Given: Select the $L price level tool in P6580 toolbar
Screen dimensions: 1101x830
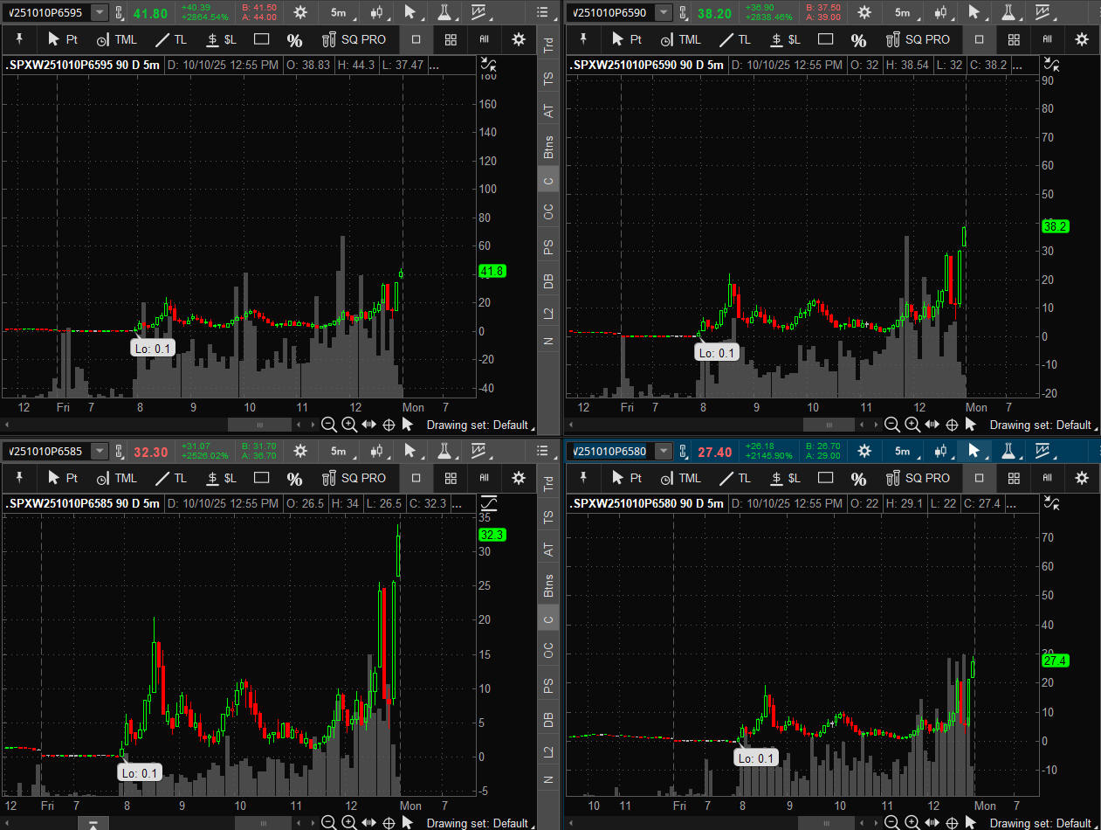Looking at the screenshot, I should (x=785, y=478).
